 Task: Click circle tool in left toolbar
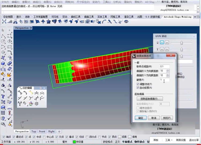[3, 41]
